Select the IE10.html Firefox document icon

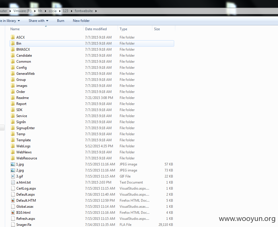[x=13, y=212]
